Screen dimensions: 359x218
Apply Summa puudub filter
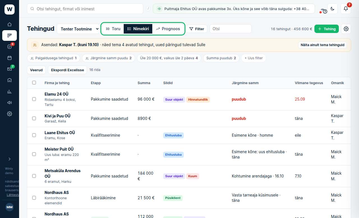pyautogui.click(x=221, y=58)
